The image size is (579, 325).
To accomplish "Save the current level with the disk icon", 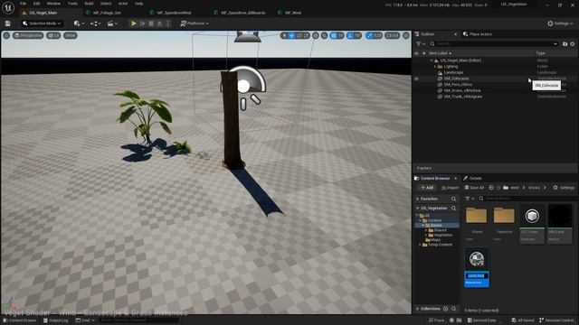I will [x=8, y=23].
